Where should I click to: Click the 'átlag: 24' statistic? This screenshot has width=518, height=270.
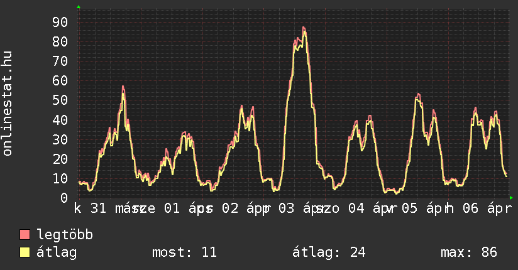(x=329, y=252)
